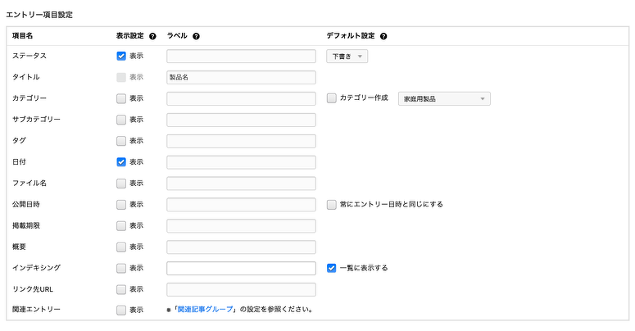Open the 家庭用製品 category dropdown
635x331 pixels.
443,98
